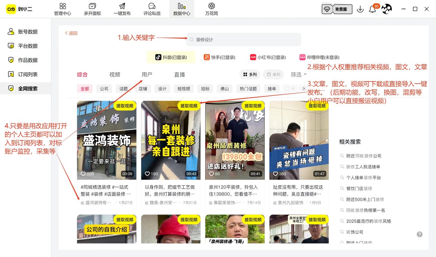Search related term 个人接单装修平台
This screenshot has height=257, width=436.
click(364, 178)
